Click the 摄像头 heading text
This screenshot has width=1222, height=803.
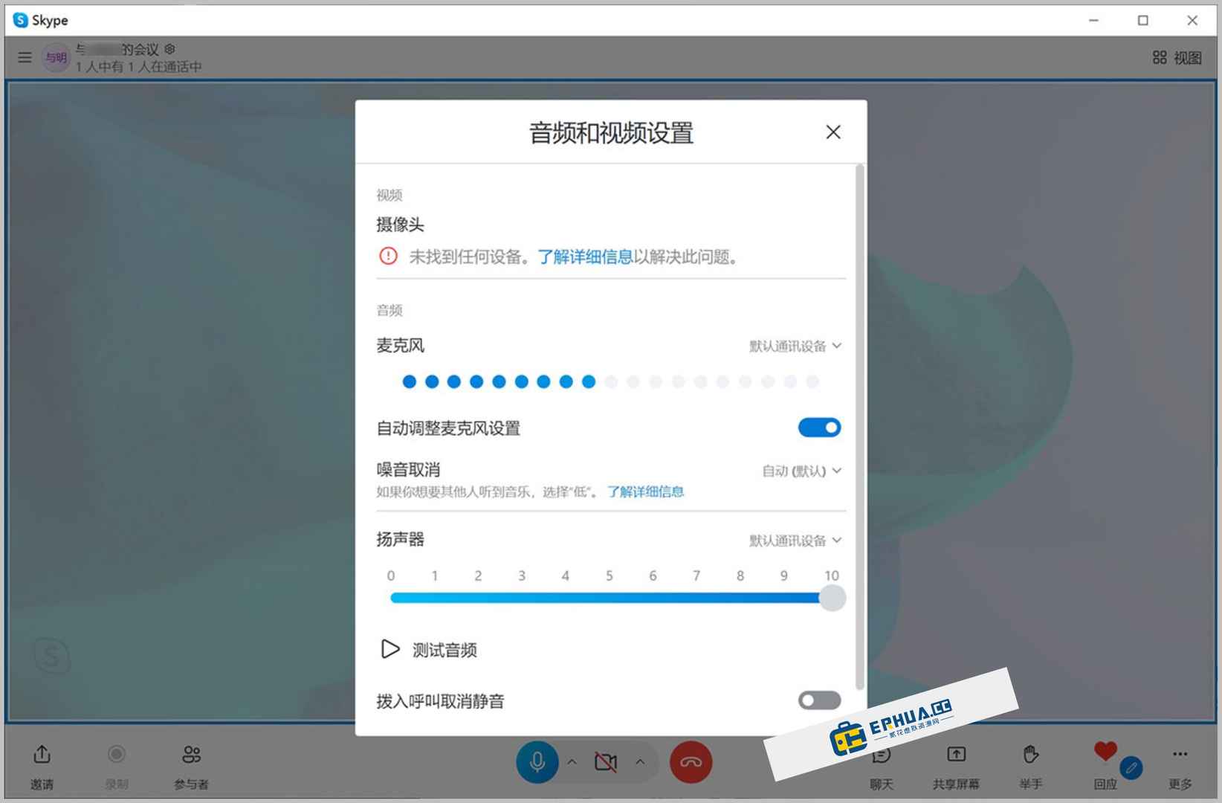click(400, 225)
